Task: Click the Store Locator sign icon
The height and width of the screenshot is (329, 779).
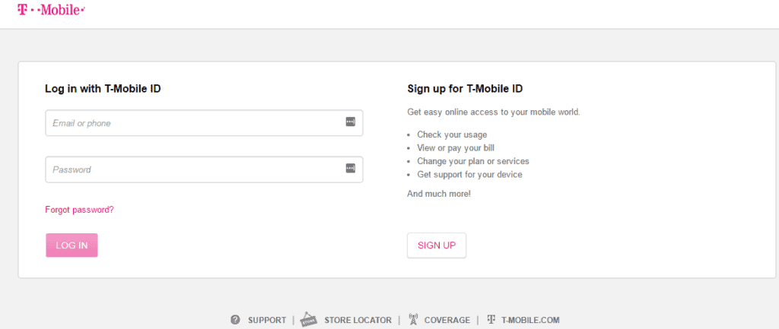Action: 309,319
